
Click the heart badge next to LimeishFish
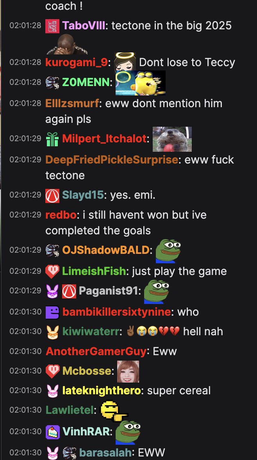(52, 271)
